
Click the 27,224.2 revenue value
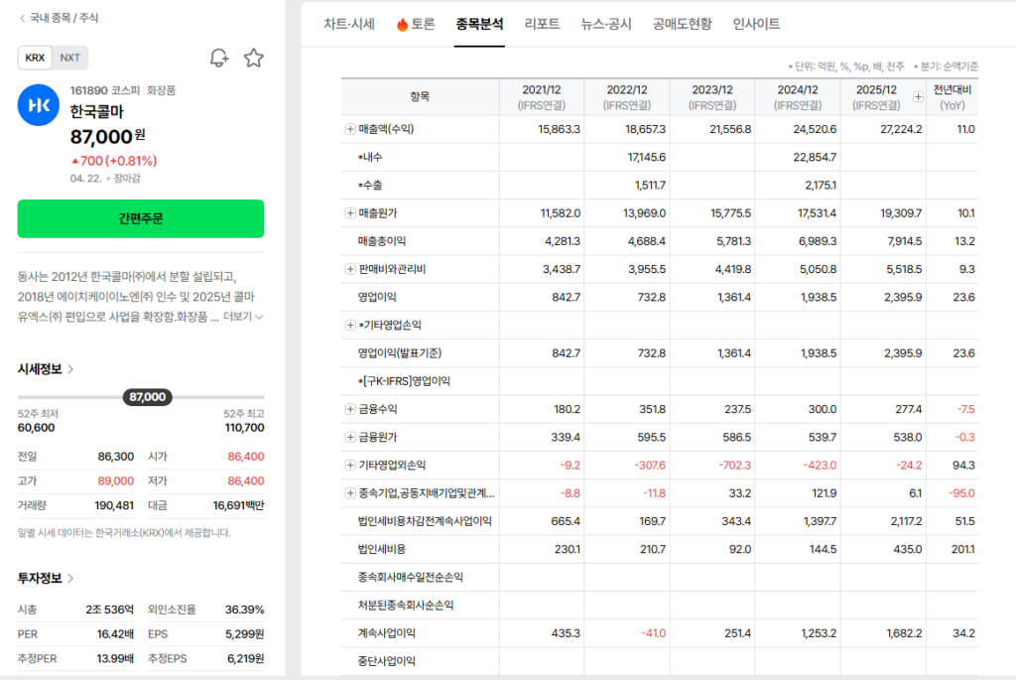click(x=901, y=129)
